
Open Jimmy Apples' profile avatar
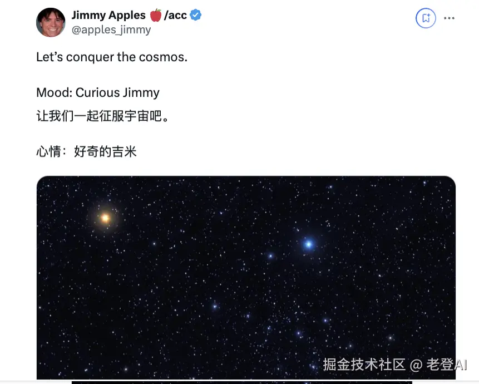(x=51, y=22)
